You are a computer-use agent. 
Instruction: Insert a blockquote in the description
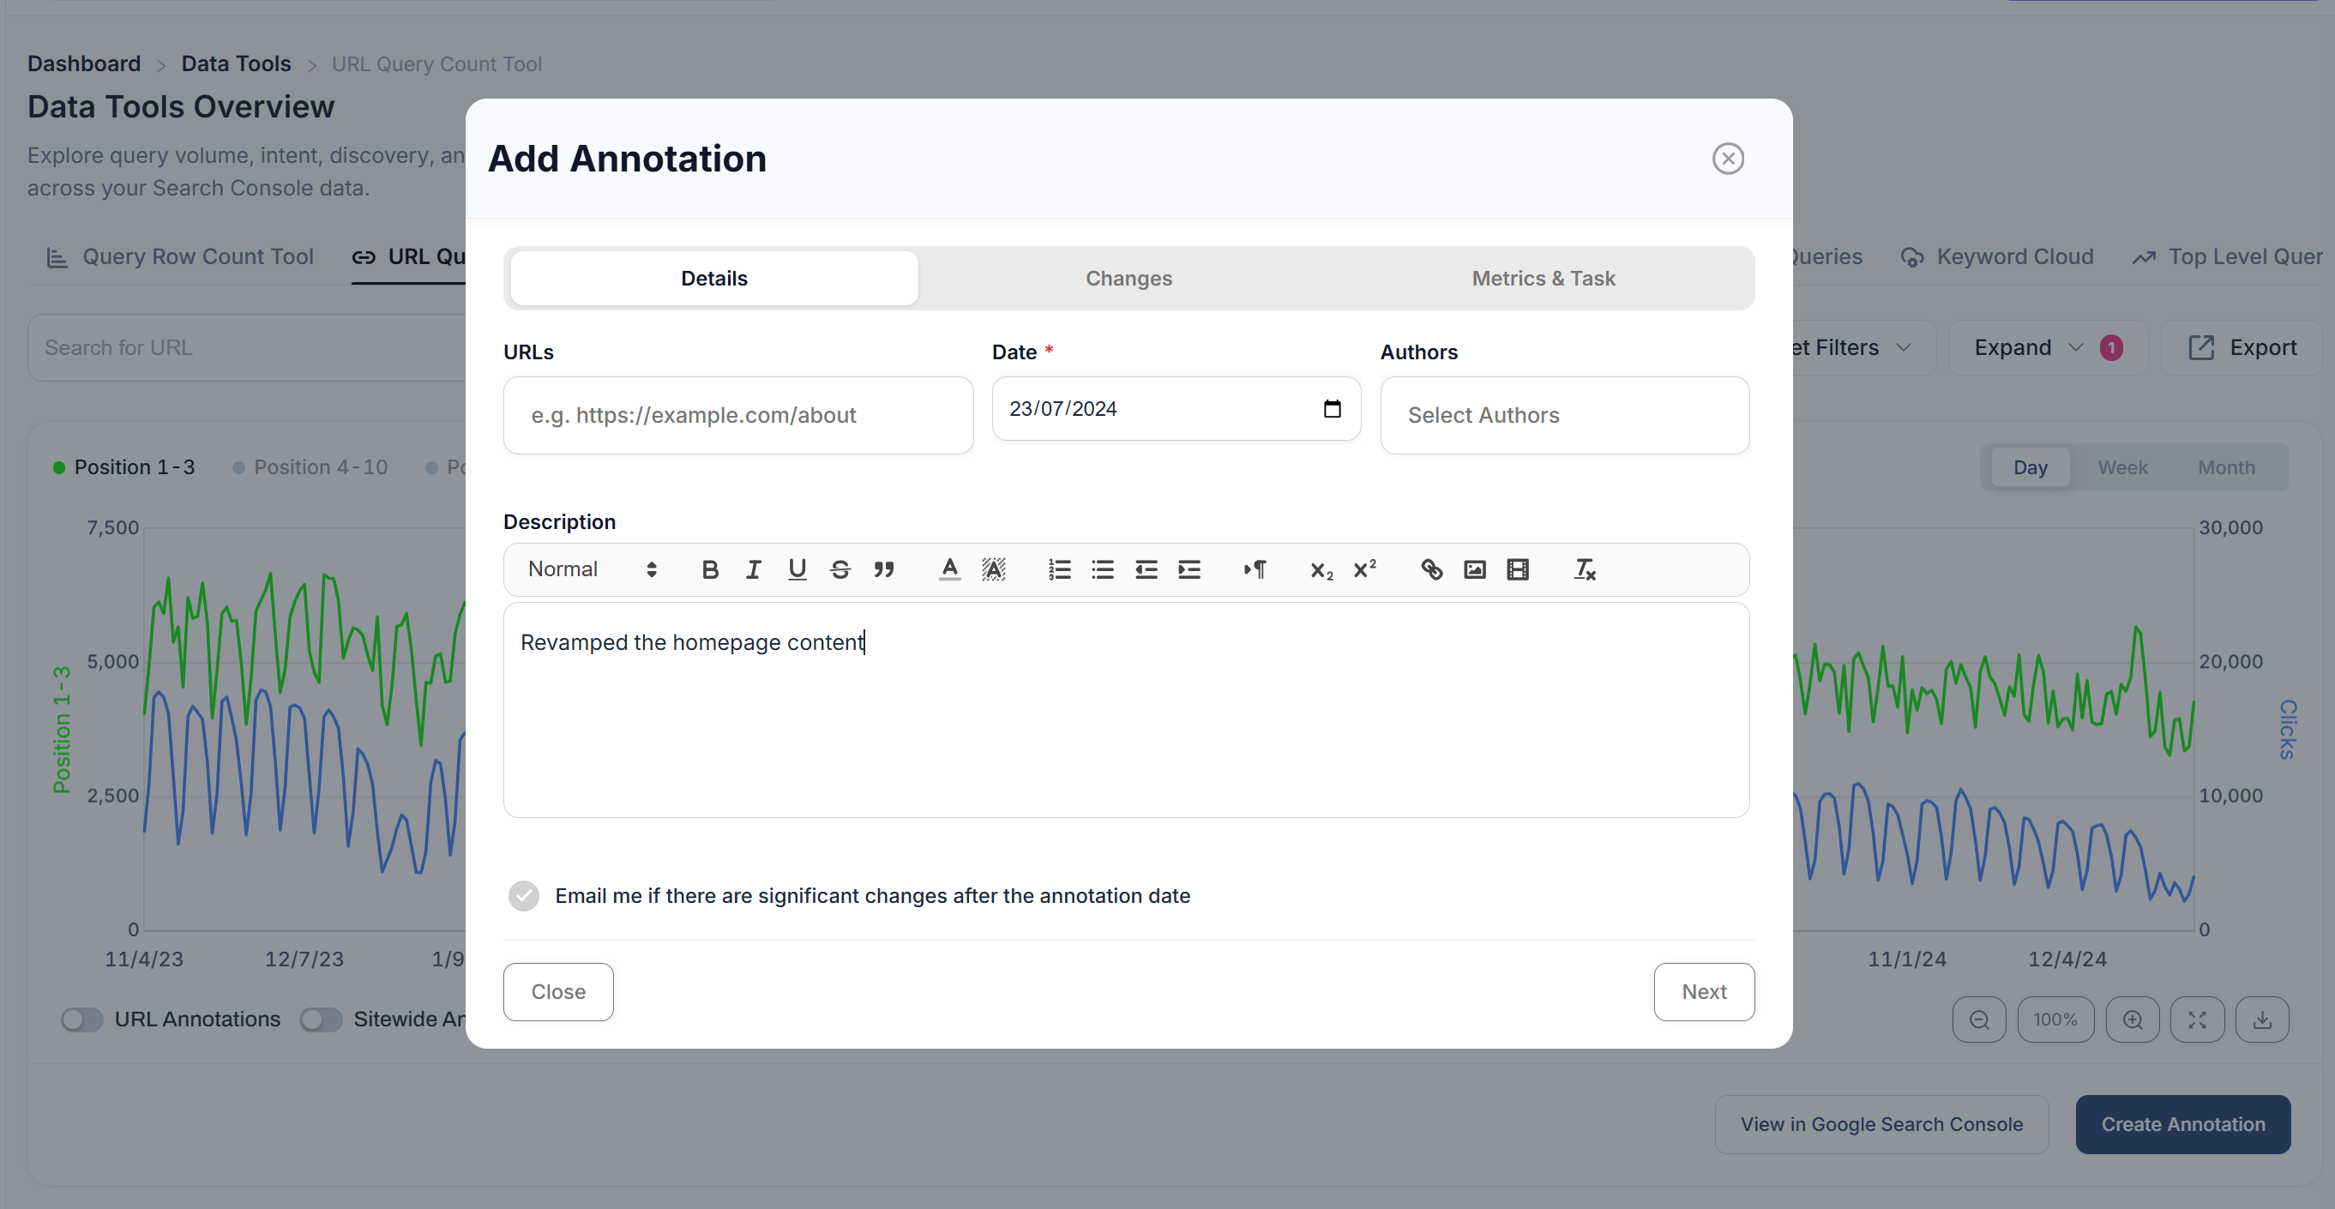click(884, 569)
